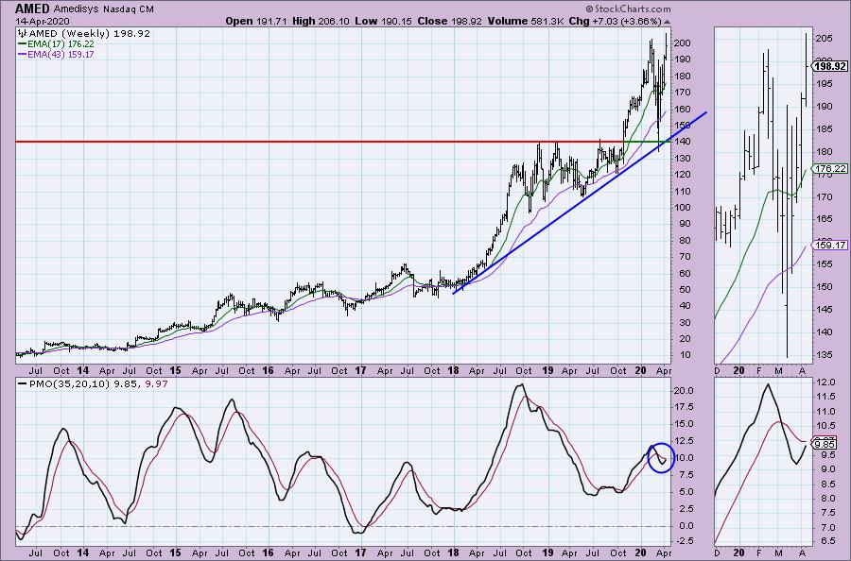Select the date 14-Apr-2020
Screen dimensions: 851x561
41,21
